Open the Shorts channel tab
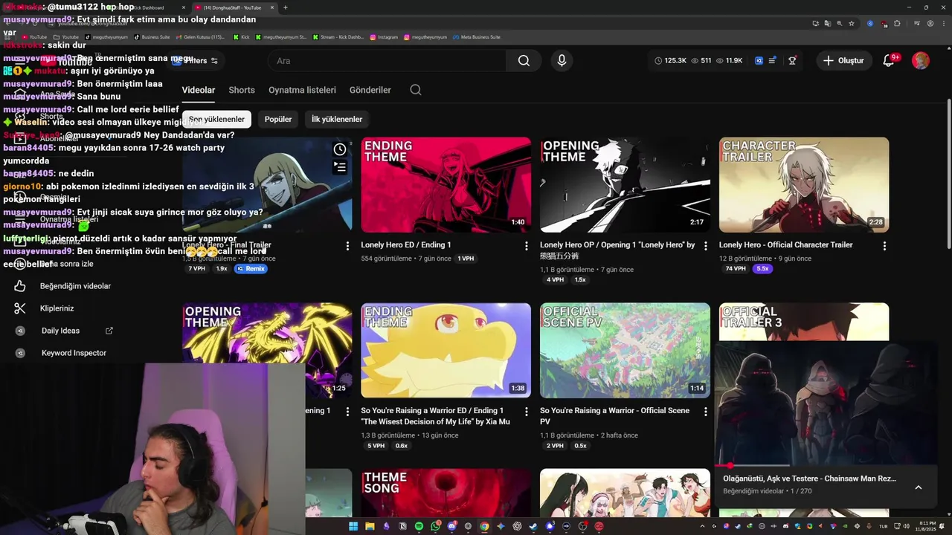 click(x=242, y=90)
